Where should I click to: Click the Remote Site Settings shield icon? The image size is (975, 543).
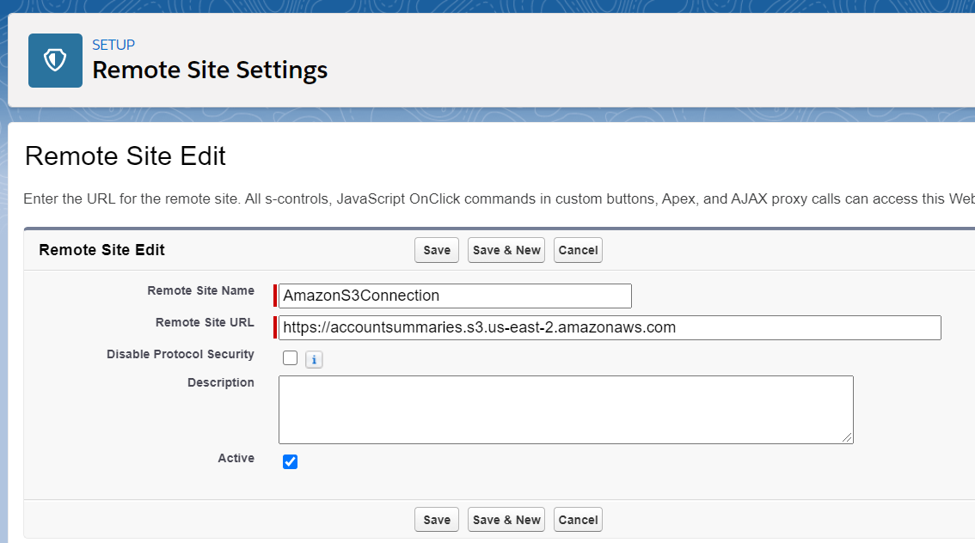pyautogui.click(x=55, y=60)
